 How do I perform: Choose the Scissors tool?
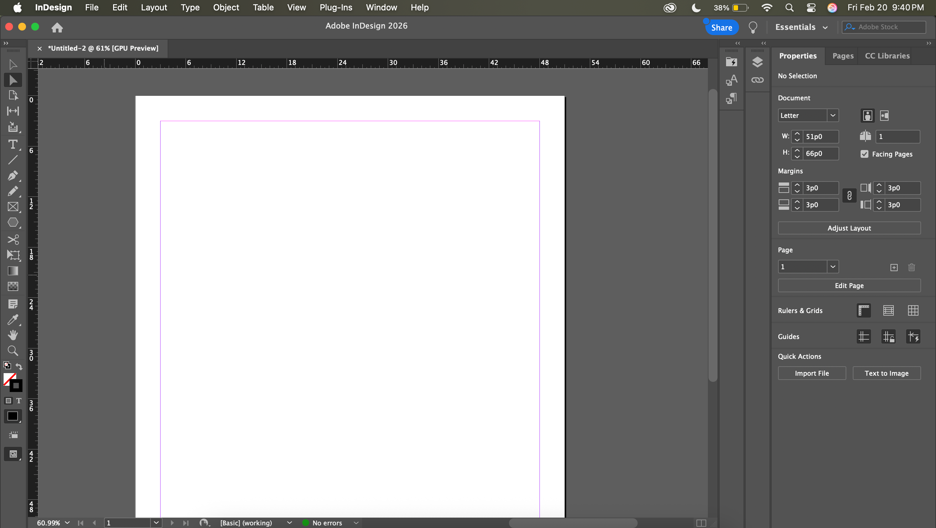[x=13, y=239]
